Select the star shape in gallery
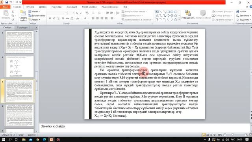This screenshot has width=252, height=142. (x=176, y=19)
